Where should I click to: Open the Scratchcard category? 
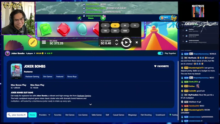(160, 115)
